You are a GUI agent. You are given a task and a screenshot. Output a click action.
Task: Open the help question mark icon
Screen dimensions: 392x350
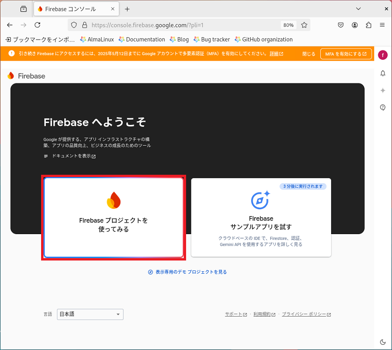(383, 107)
